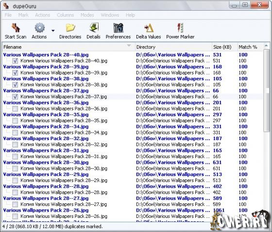Check Копия Various Wallpapers Pack 28--29.jpg
Image resolution: width=272 pixels, height=232 pixels.
pos(15,180)
